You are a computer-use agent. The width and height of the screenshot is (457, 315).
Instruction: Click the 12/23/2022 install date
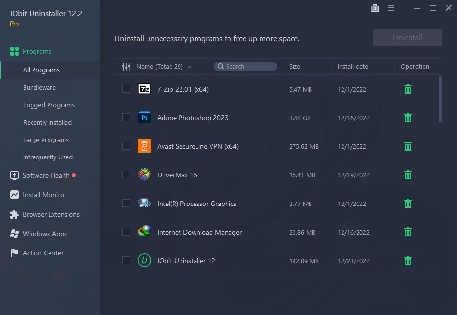(354, 261)
